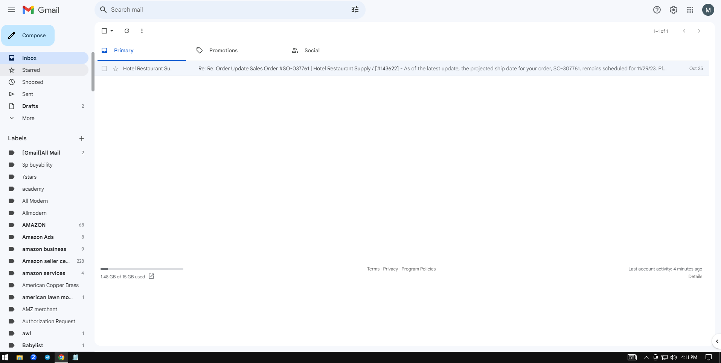721x363 pixels.
Task: Open the select dropdown arrow
Action: (x=112, y=31)
